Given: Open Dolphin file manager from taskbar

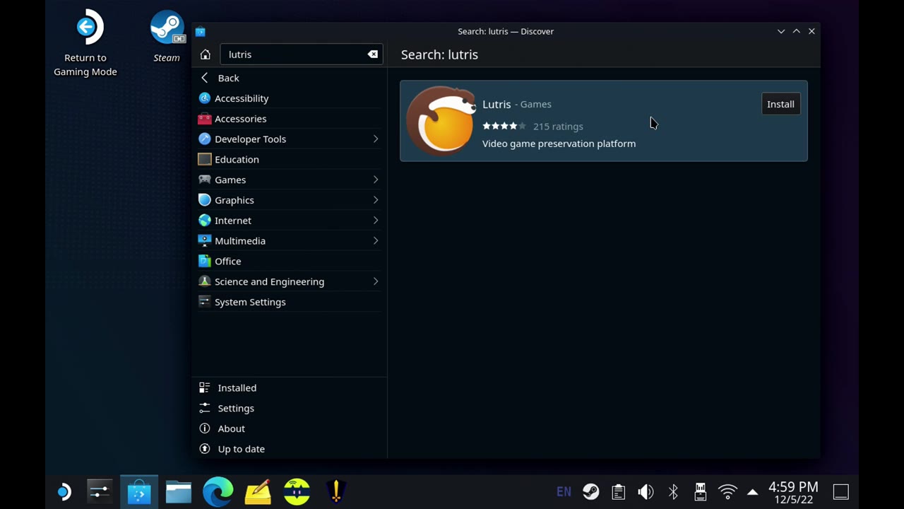Looking at the screenshot, I should tap(179, 491).
